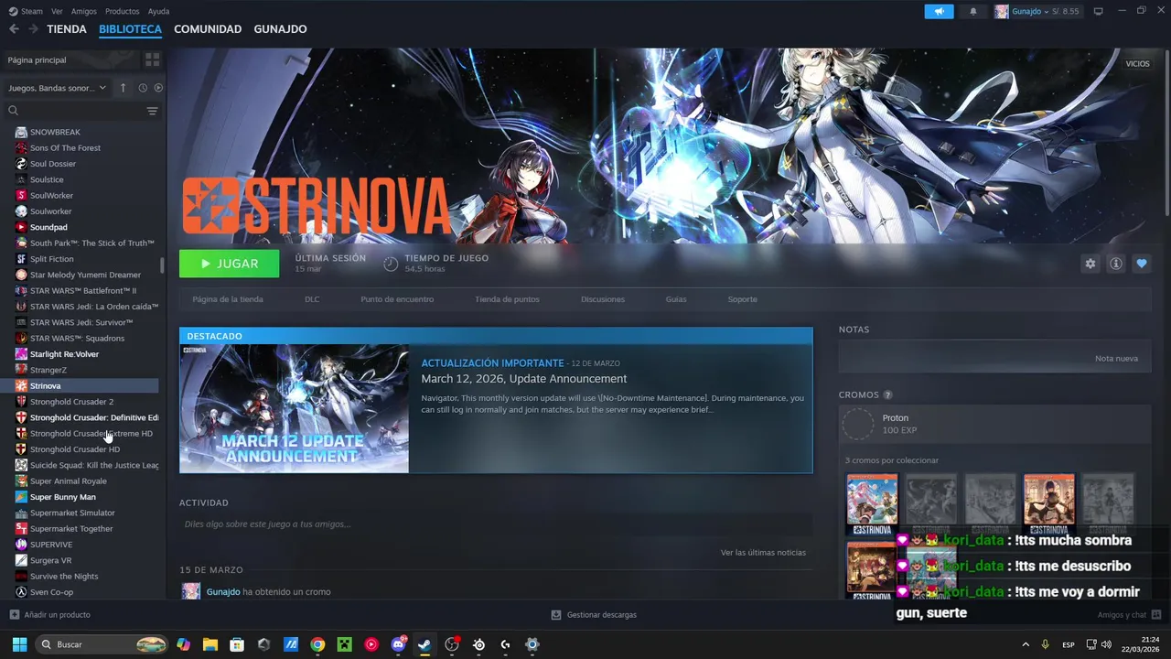Toggle Strinova favorite heart icon
This screenshot has width=1171, height=659.
(x=1141, y=264)
